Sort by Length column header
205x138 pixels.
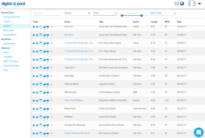(x=154, y=22)
